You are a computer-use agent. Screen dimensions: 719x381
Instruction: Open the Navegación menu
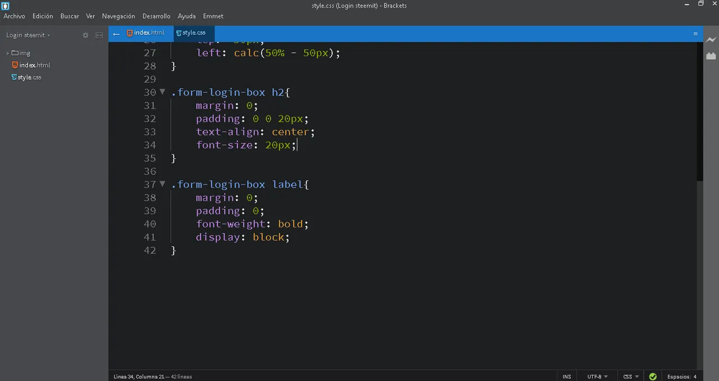coord(119,16)
